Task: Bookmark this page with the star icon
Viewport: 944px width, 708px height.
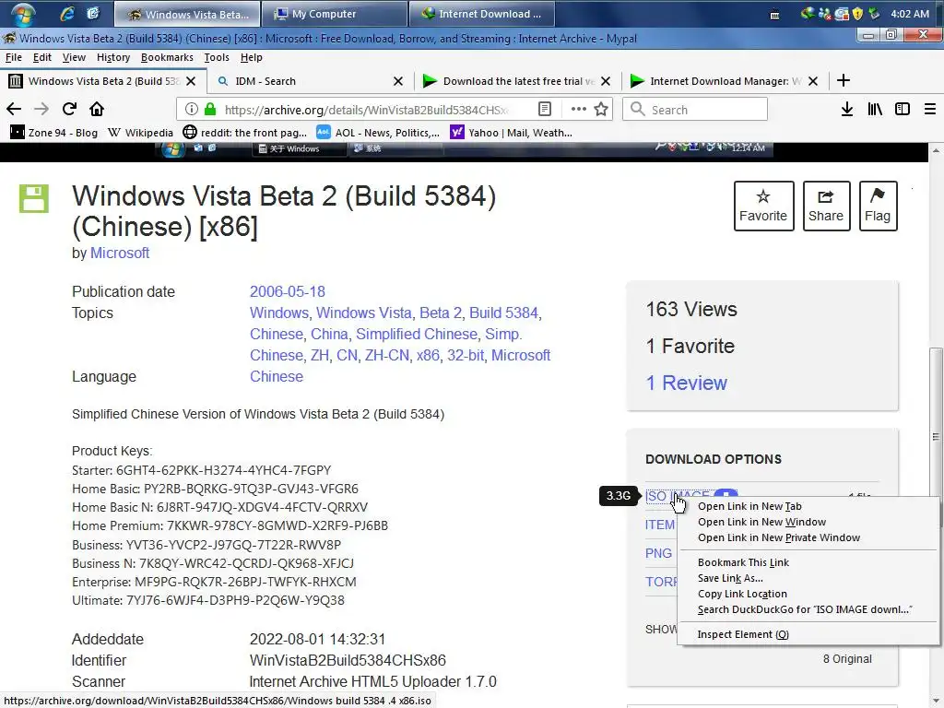Action: pyautogui.click(x=601, y=109)
